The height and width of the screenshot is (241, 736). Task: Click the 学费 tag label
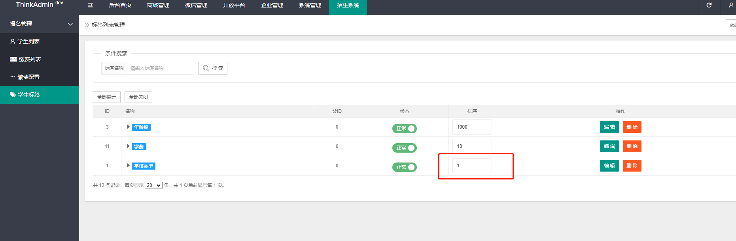(x=139, y=146)
